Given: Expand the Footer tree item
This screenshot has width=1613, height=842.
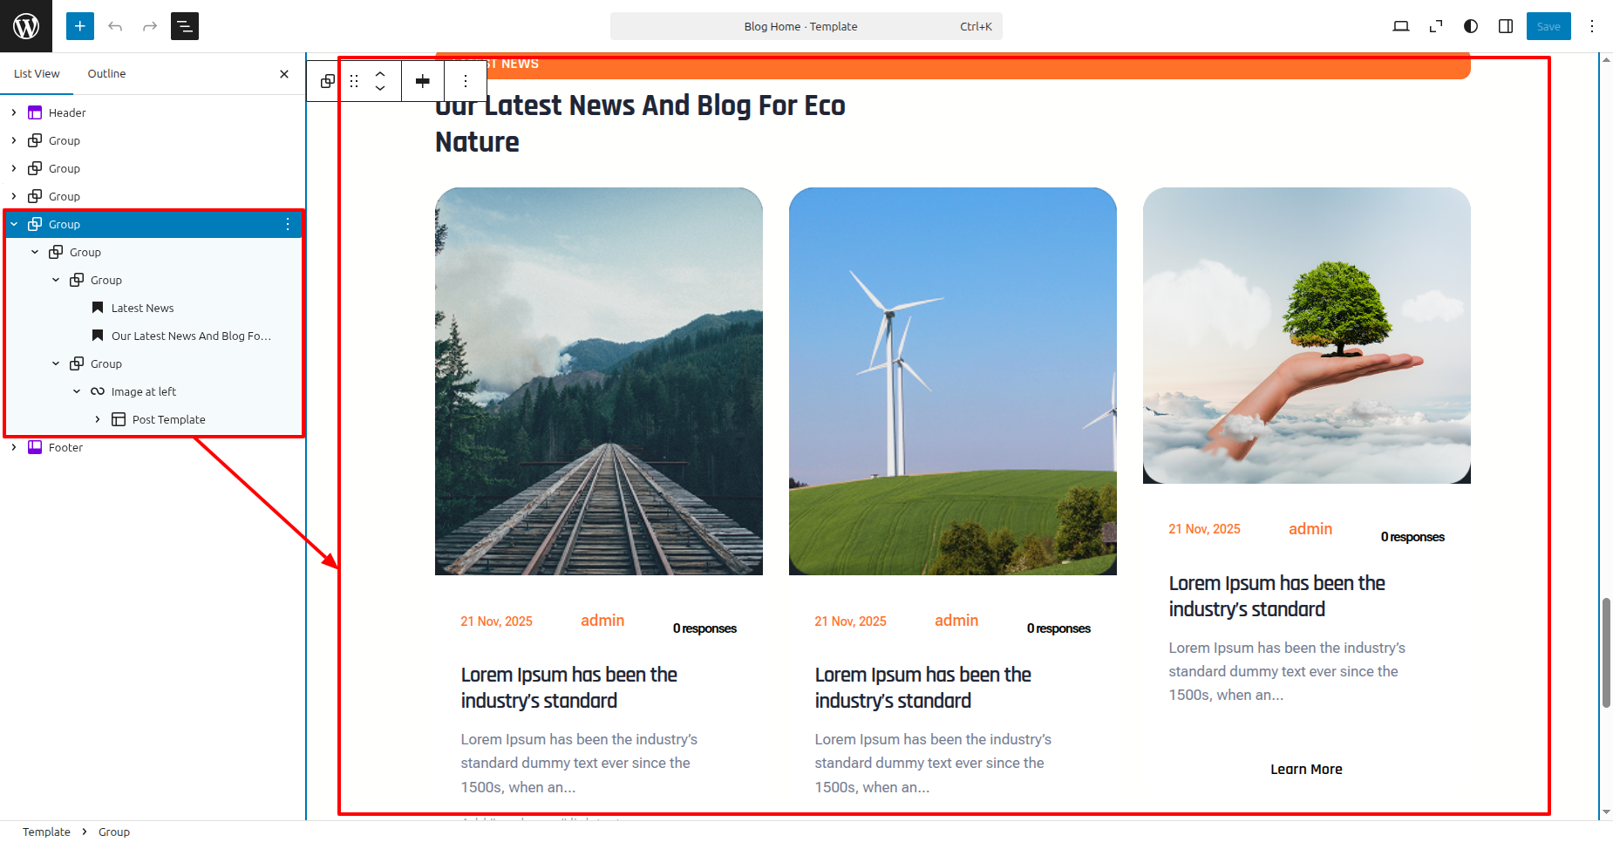Looking at the screenshot, I should pyautogui.click(x=14, y=447).
